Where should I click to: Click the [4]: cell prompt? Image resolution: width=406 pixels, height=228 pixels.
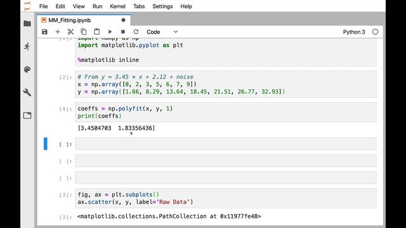coord(65,109)
